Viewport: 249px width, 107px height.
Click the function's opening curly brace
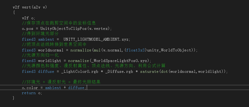(x=14, y=13)
